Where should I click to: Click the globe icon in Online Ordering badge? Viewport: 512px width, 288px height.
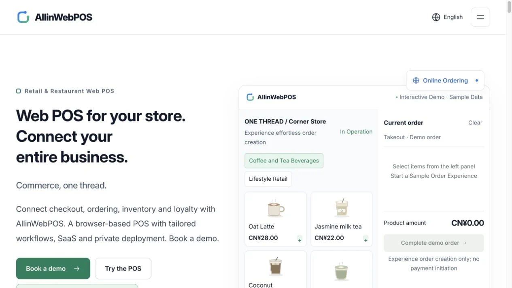[416, 80]
